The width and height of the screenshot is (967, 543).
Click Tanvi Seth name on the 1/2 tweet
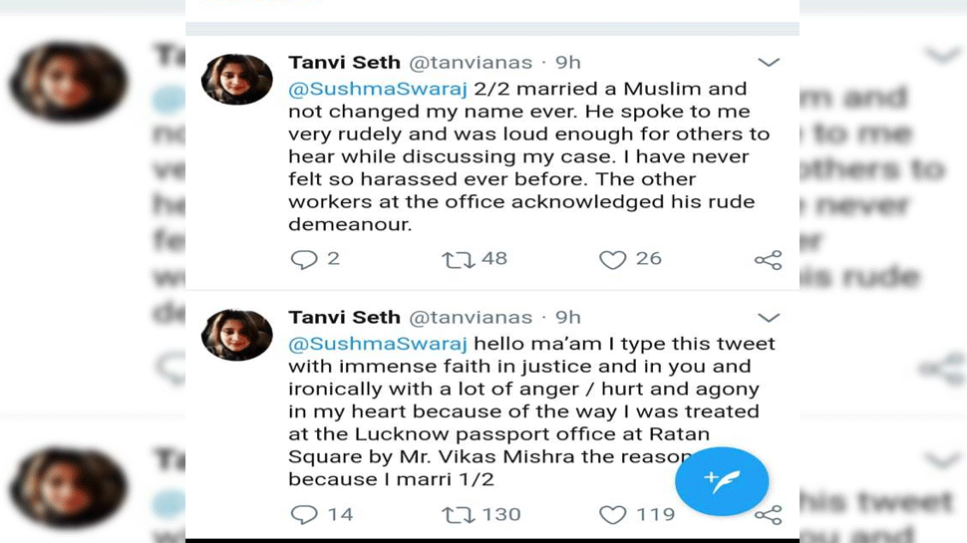tap(344, 318)
